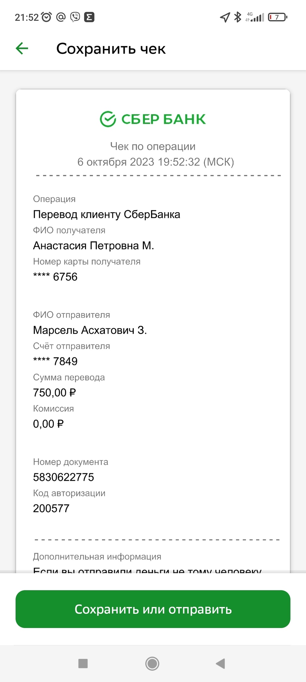306x682 pixels.
Task: Tap the battery indicator icon
Action: point(278,17)
